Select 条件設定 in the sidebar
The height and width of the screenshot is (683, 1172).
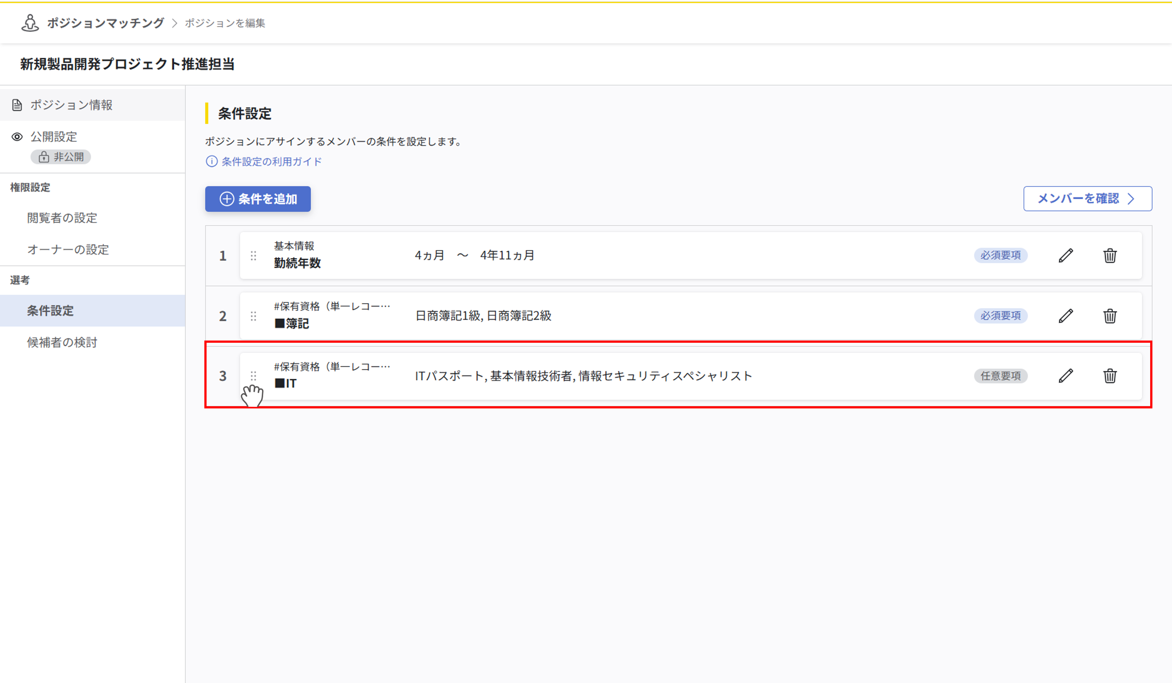[93, 310]
